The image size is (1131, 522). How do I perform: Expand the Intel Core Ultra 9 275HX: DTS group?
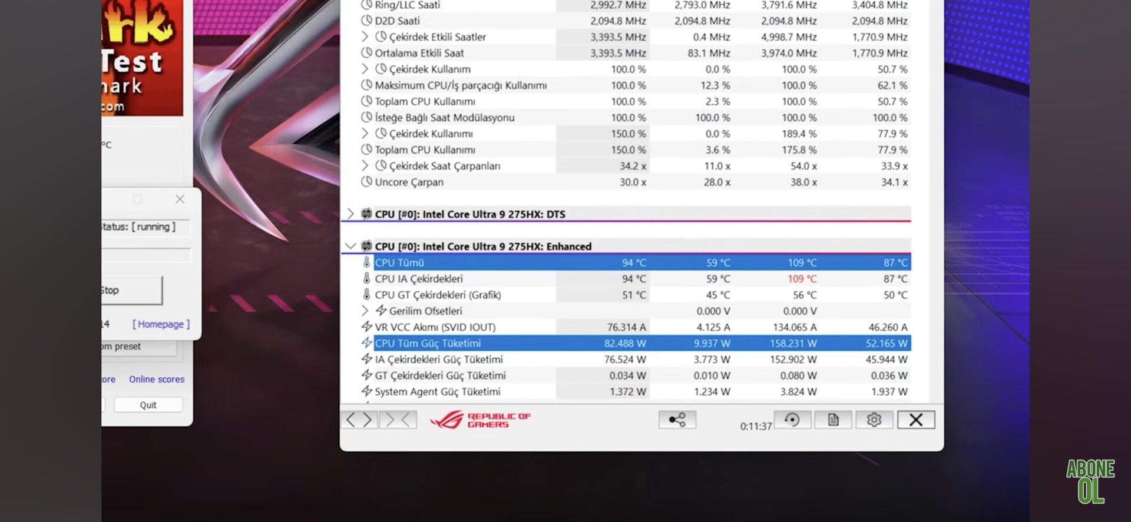coord(350,214)
